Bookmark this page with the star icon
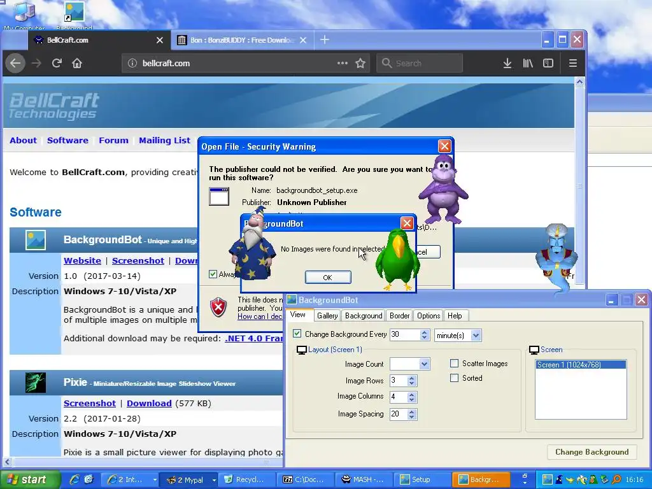 (360, 63)
